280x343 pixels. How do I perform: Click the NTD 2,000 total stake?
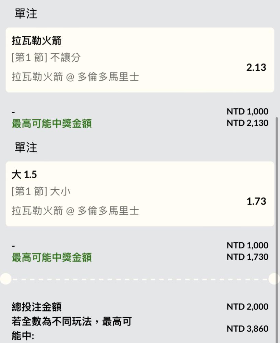[247, 307]
